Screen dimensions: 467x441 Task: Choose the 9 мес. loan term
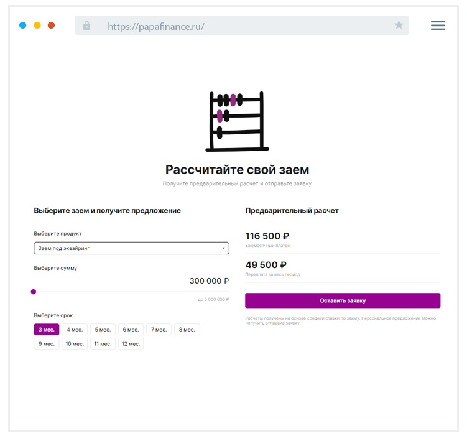[x=47, y=344]
